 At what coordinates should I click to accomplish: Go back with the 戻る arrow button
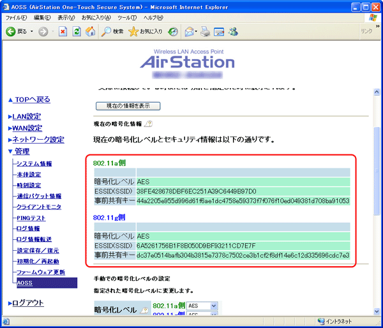[16, 31]
